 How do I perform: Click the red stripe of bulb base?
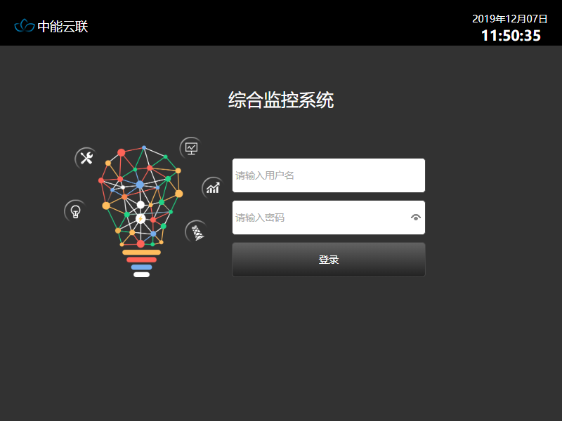[x=142, y=260]
